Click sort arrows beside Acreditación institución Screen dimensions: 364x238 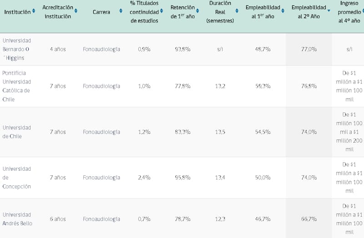pos(76,11)
